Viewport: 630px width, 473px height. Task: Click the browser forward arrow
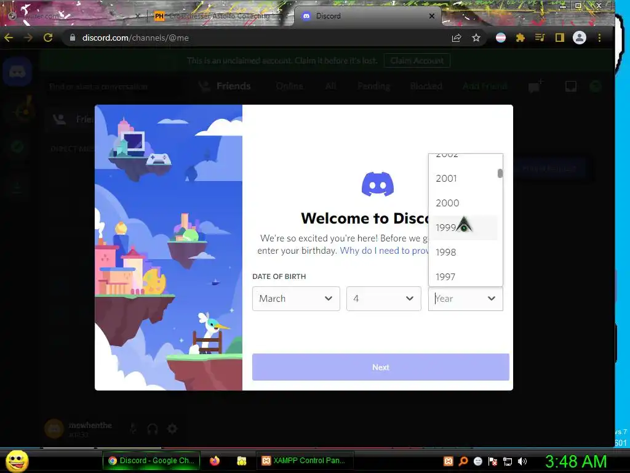click(28, 38)
